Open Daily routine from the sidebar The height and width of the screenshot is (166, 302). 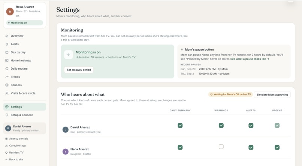coord(25,69)
